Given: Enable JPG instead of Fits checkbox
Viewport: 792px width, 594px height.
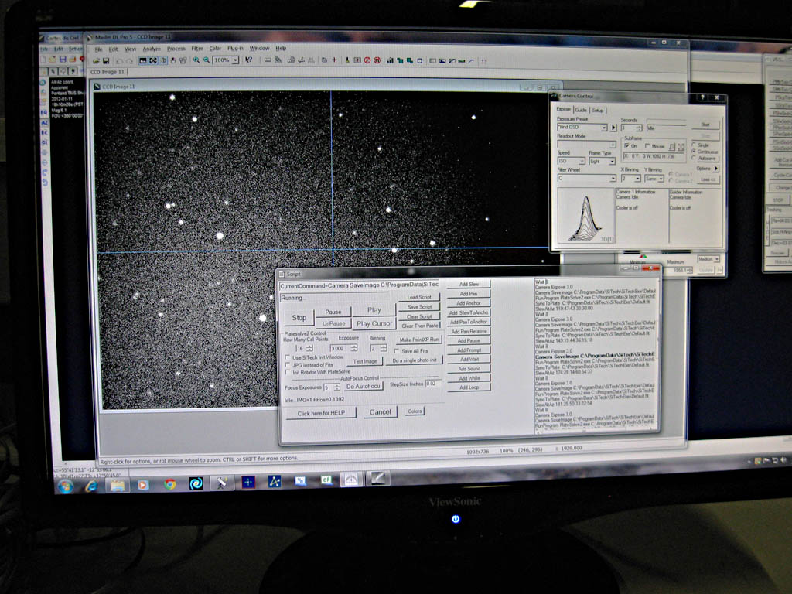Looking at the screenshot, I should 288,365.
